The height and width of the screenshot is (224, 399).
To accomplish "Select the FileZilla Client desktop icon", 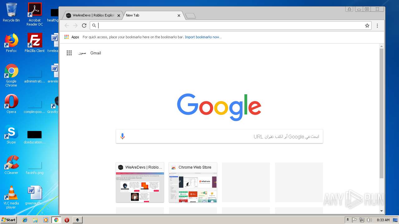I will [x=35, y=43].
